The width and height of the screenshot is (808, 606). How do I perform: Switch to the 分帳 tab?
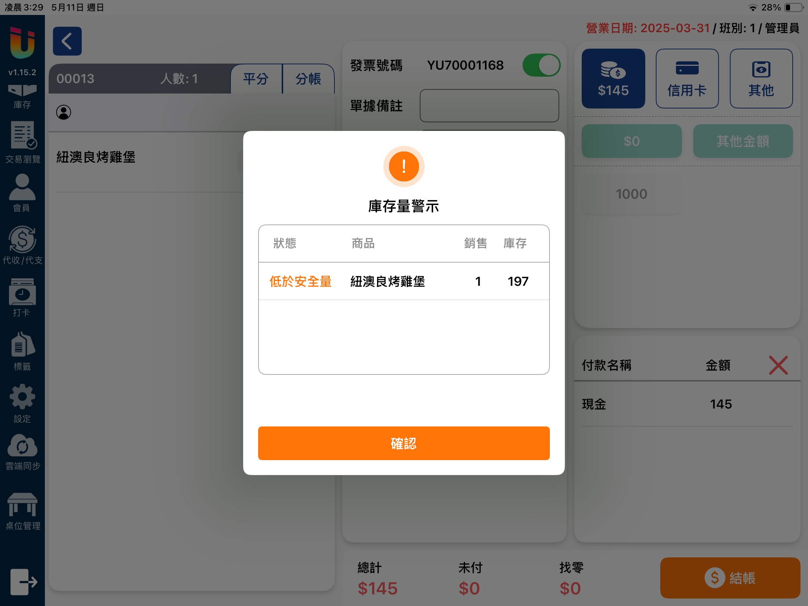click(308, 79)
